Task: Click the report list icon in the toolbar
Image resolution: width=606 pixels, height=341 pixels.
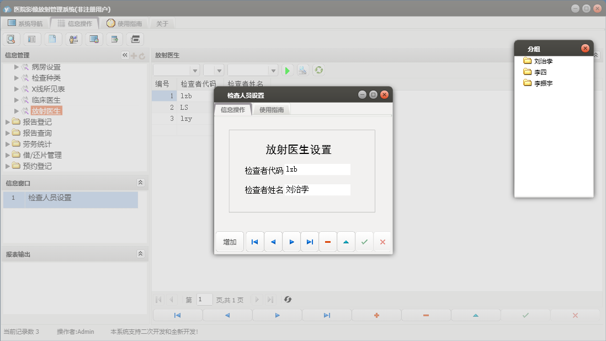Action: click(x=31, y=39)
